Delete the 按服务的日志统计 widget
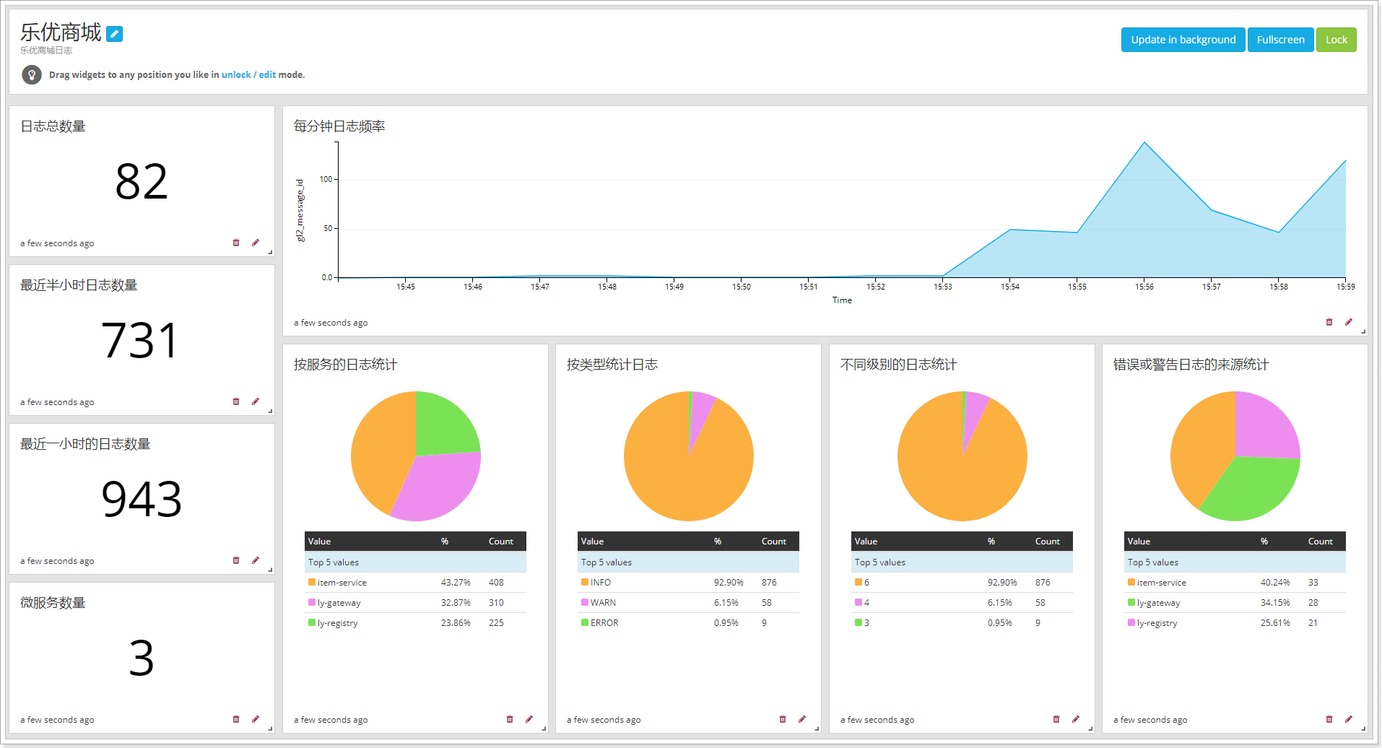 point(510,719)
